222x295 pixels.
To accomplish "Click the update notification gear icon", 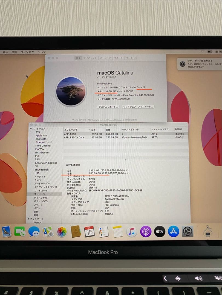I will [x=182, y=64].
